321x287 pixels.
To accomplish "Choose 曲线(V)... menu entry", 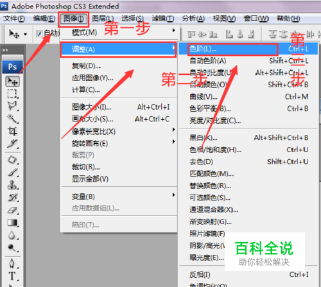I will coord(248,97).
